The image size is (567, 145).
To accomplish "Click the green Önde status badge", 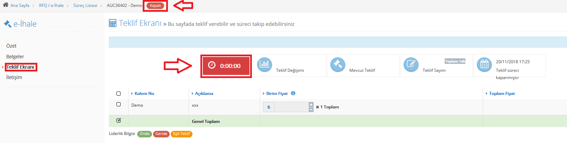I will 144,134.
